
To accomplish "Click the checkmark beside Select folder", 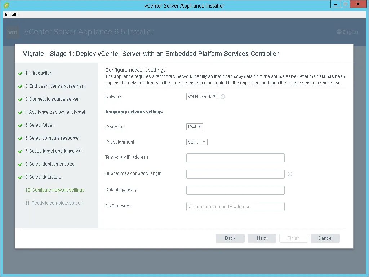I will tap(20, 126).
